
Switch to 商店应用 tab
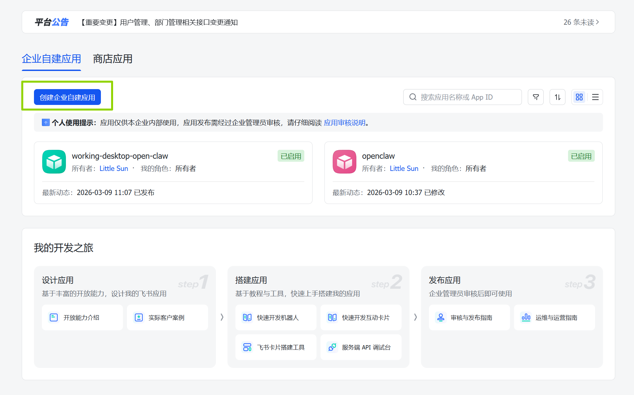point(112,59)
